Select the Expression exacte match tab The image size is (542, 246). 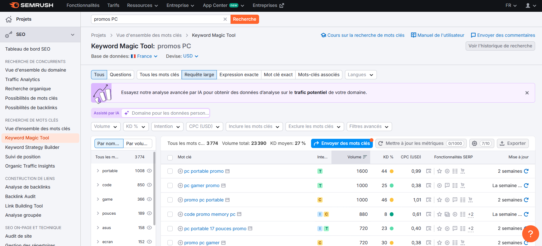pyautogui.click(x=239, y=75)
